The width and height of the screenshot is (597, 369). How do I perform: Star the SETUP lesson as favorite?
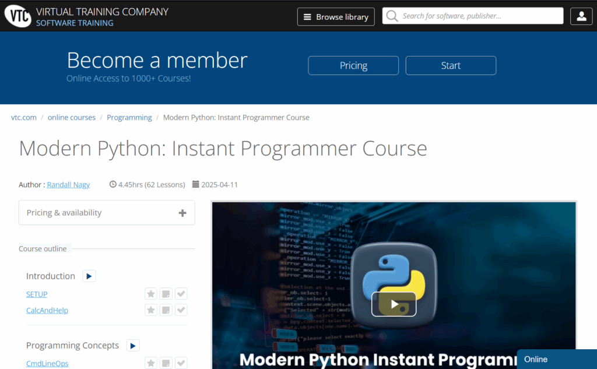151,294
